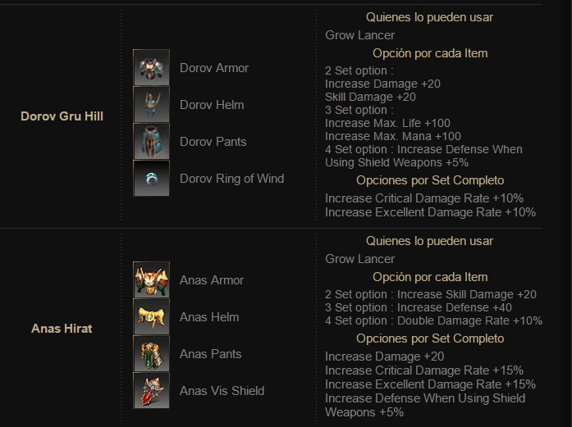Select the Dorov Gru Hill set name
Viewport: 572px width, 427px height.
62,116
